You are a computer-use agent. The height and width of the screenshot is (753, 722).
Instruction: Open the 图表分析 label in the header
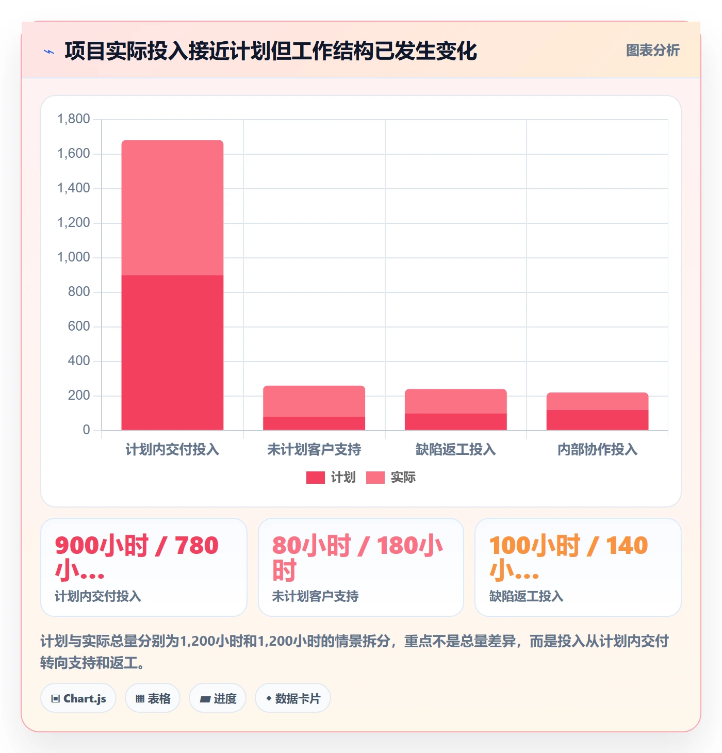pos(652,51)
